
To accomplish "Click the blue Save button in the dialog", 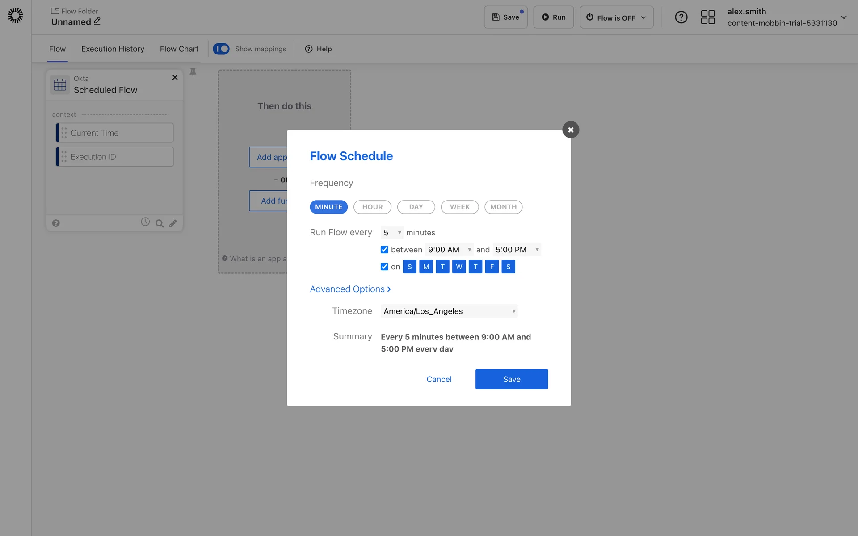I will point(511,379).
